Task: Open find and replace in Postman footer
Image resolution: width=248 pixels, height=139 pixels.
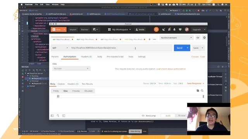Action: pos(58,116)
